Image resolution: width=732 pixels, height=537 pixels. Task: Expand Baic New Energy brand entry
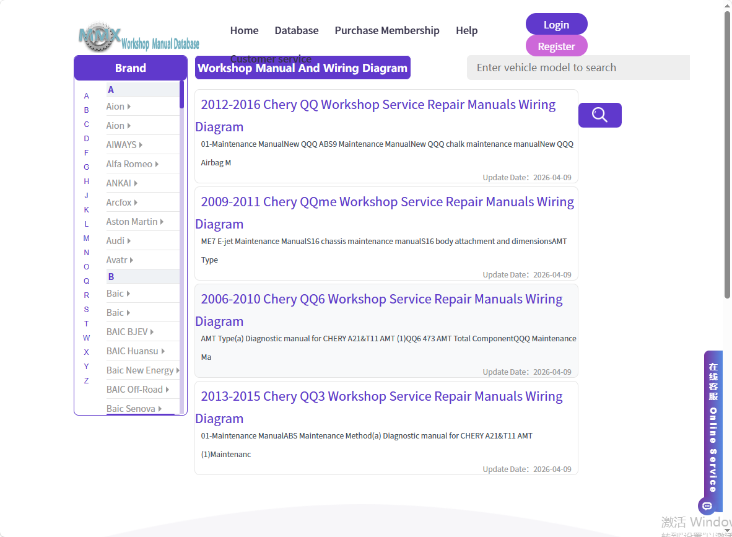click(142, 370)
